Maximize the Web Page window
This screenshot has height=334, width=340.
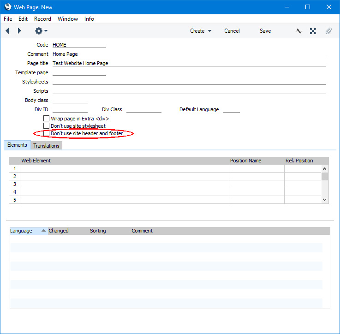click(307, 7)
